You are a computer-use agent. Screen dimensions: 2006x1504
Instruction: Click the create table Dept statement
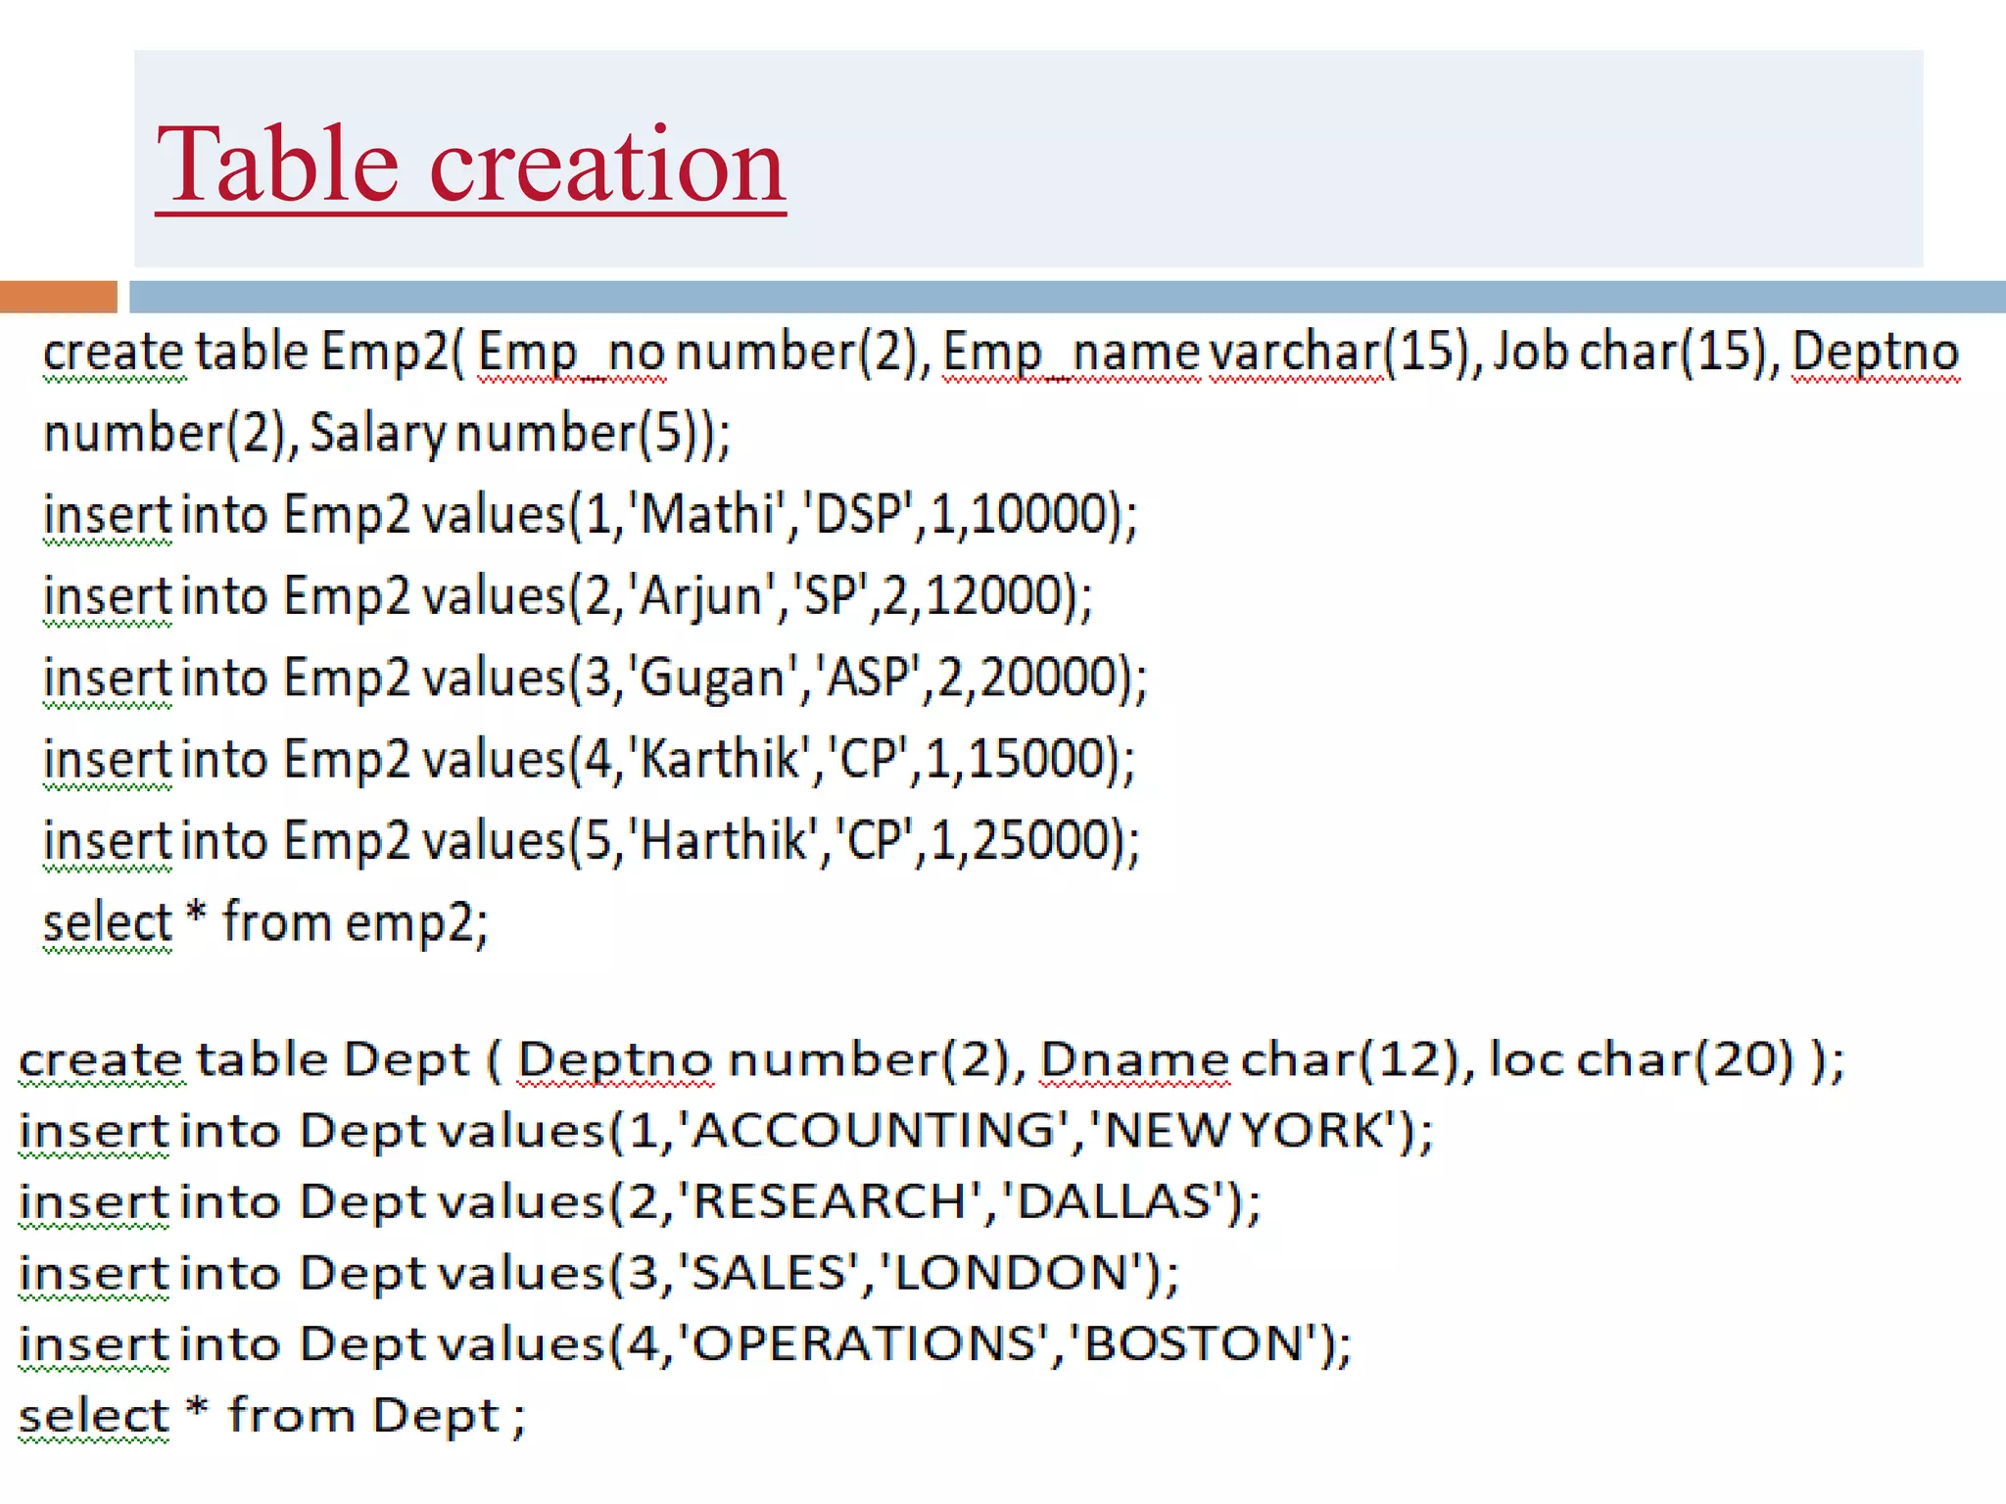pos(931,1060)
